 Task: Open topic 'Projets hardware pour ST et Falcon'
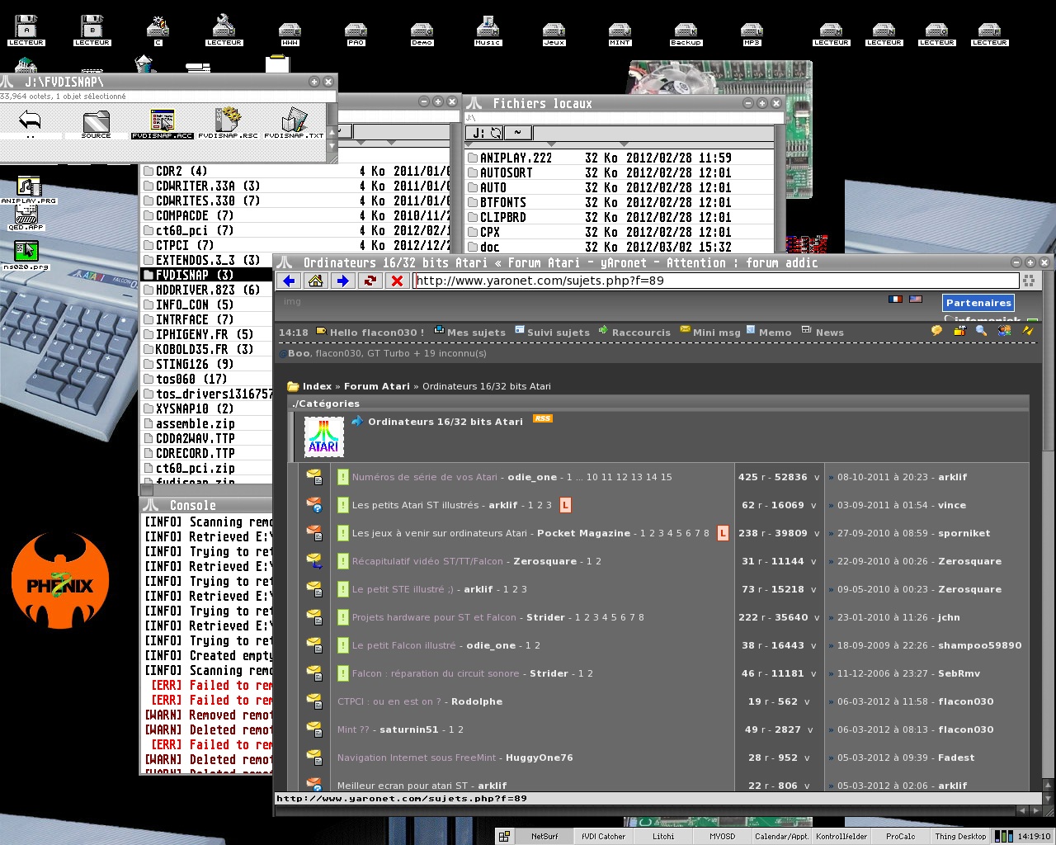click(434, 617)
